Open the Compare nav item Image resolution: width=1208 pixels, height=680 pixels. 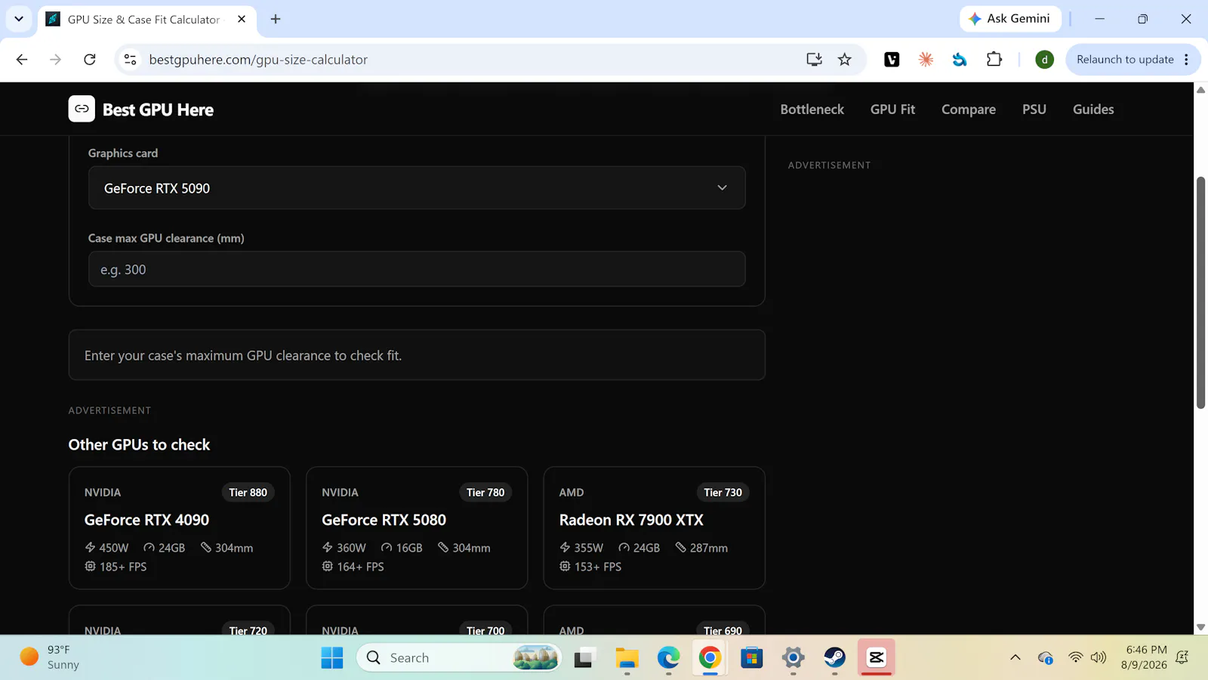pyautogui.click(x=968, y=109)
